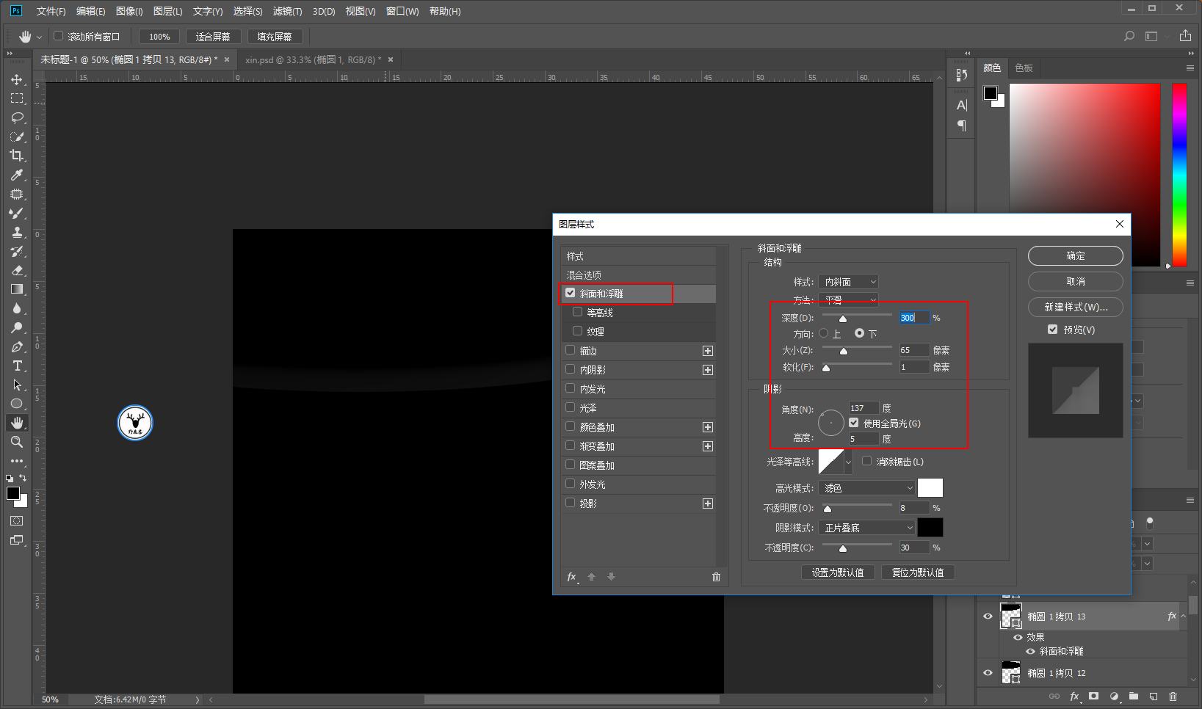Open the 高光模式 dropdown showing 滤色
The width and height of the screenshot is (1202, 709).
[x=866, y=488]
